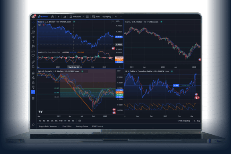
Task: Click the go to date calendar icon
Action: (x=79, y=121)
